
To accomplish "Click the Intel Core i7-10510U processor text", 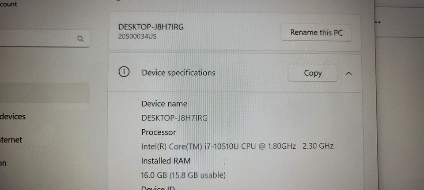I will [x=237, y=146].
